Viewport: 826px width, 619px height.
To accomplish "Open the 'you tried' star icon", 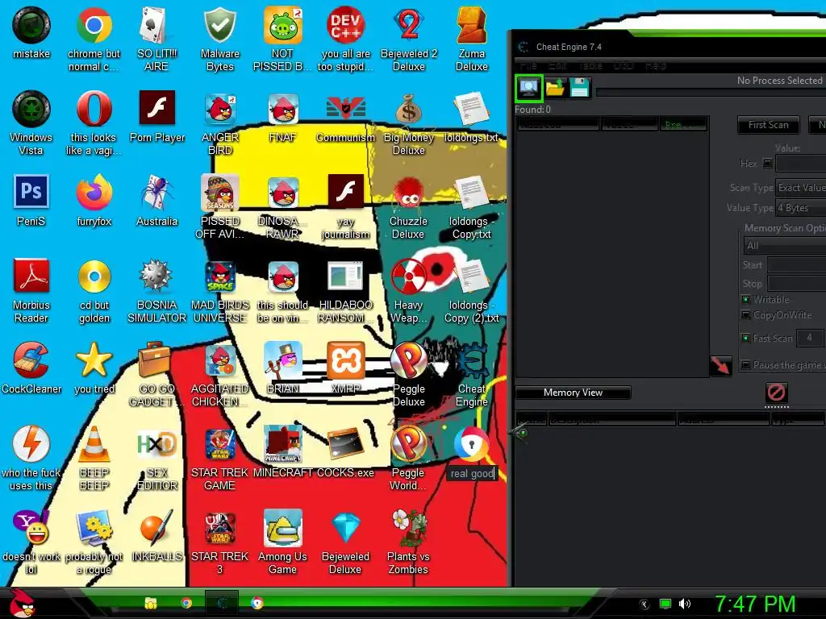I will point(94,360).
